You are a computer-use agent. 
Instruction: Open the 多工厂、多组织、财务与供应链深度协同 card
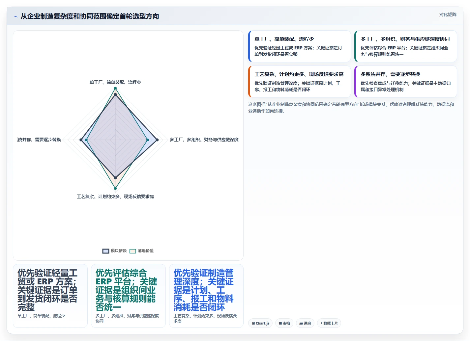click(x=405, y=46)
